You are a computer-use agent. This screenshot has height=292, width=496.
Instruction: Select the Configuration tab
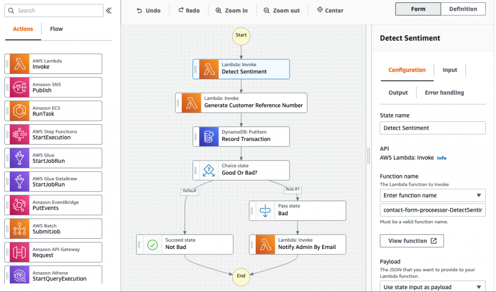tap(407, 70)
